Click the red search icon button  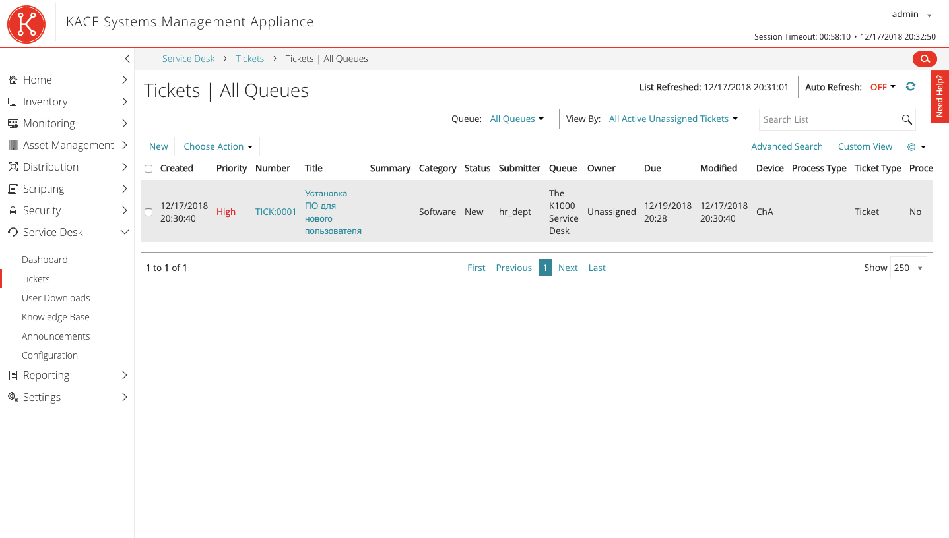coord(925,59)
